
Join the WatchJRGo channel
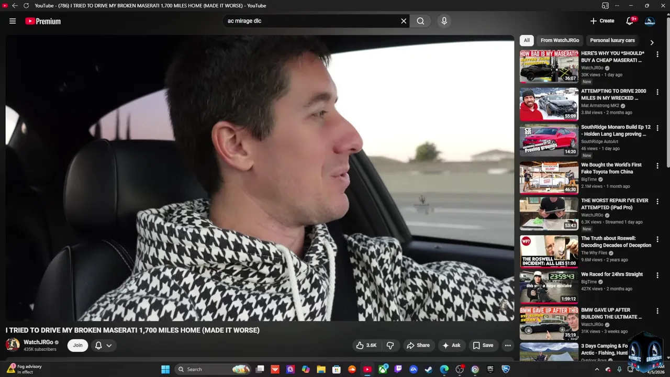(77, 345)
